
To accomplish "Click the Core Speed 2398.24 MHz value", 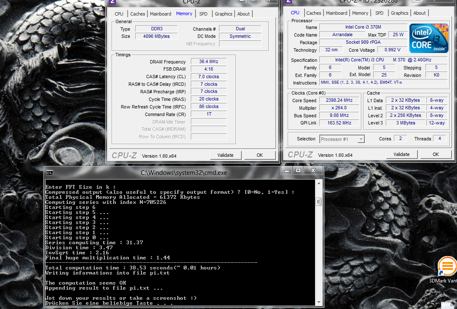I will coord(339,100).
